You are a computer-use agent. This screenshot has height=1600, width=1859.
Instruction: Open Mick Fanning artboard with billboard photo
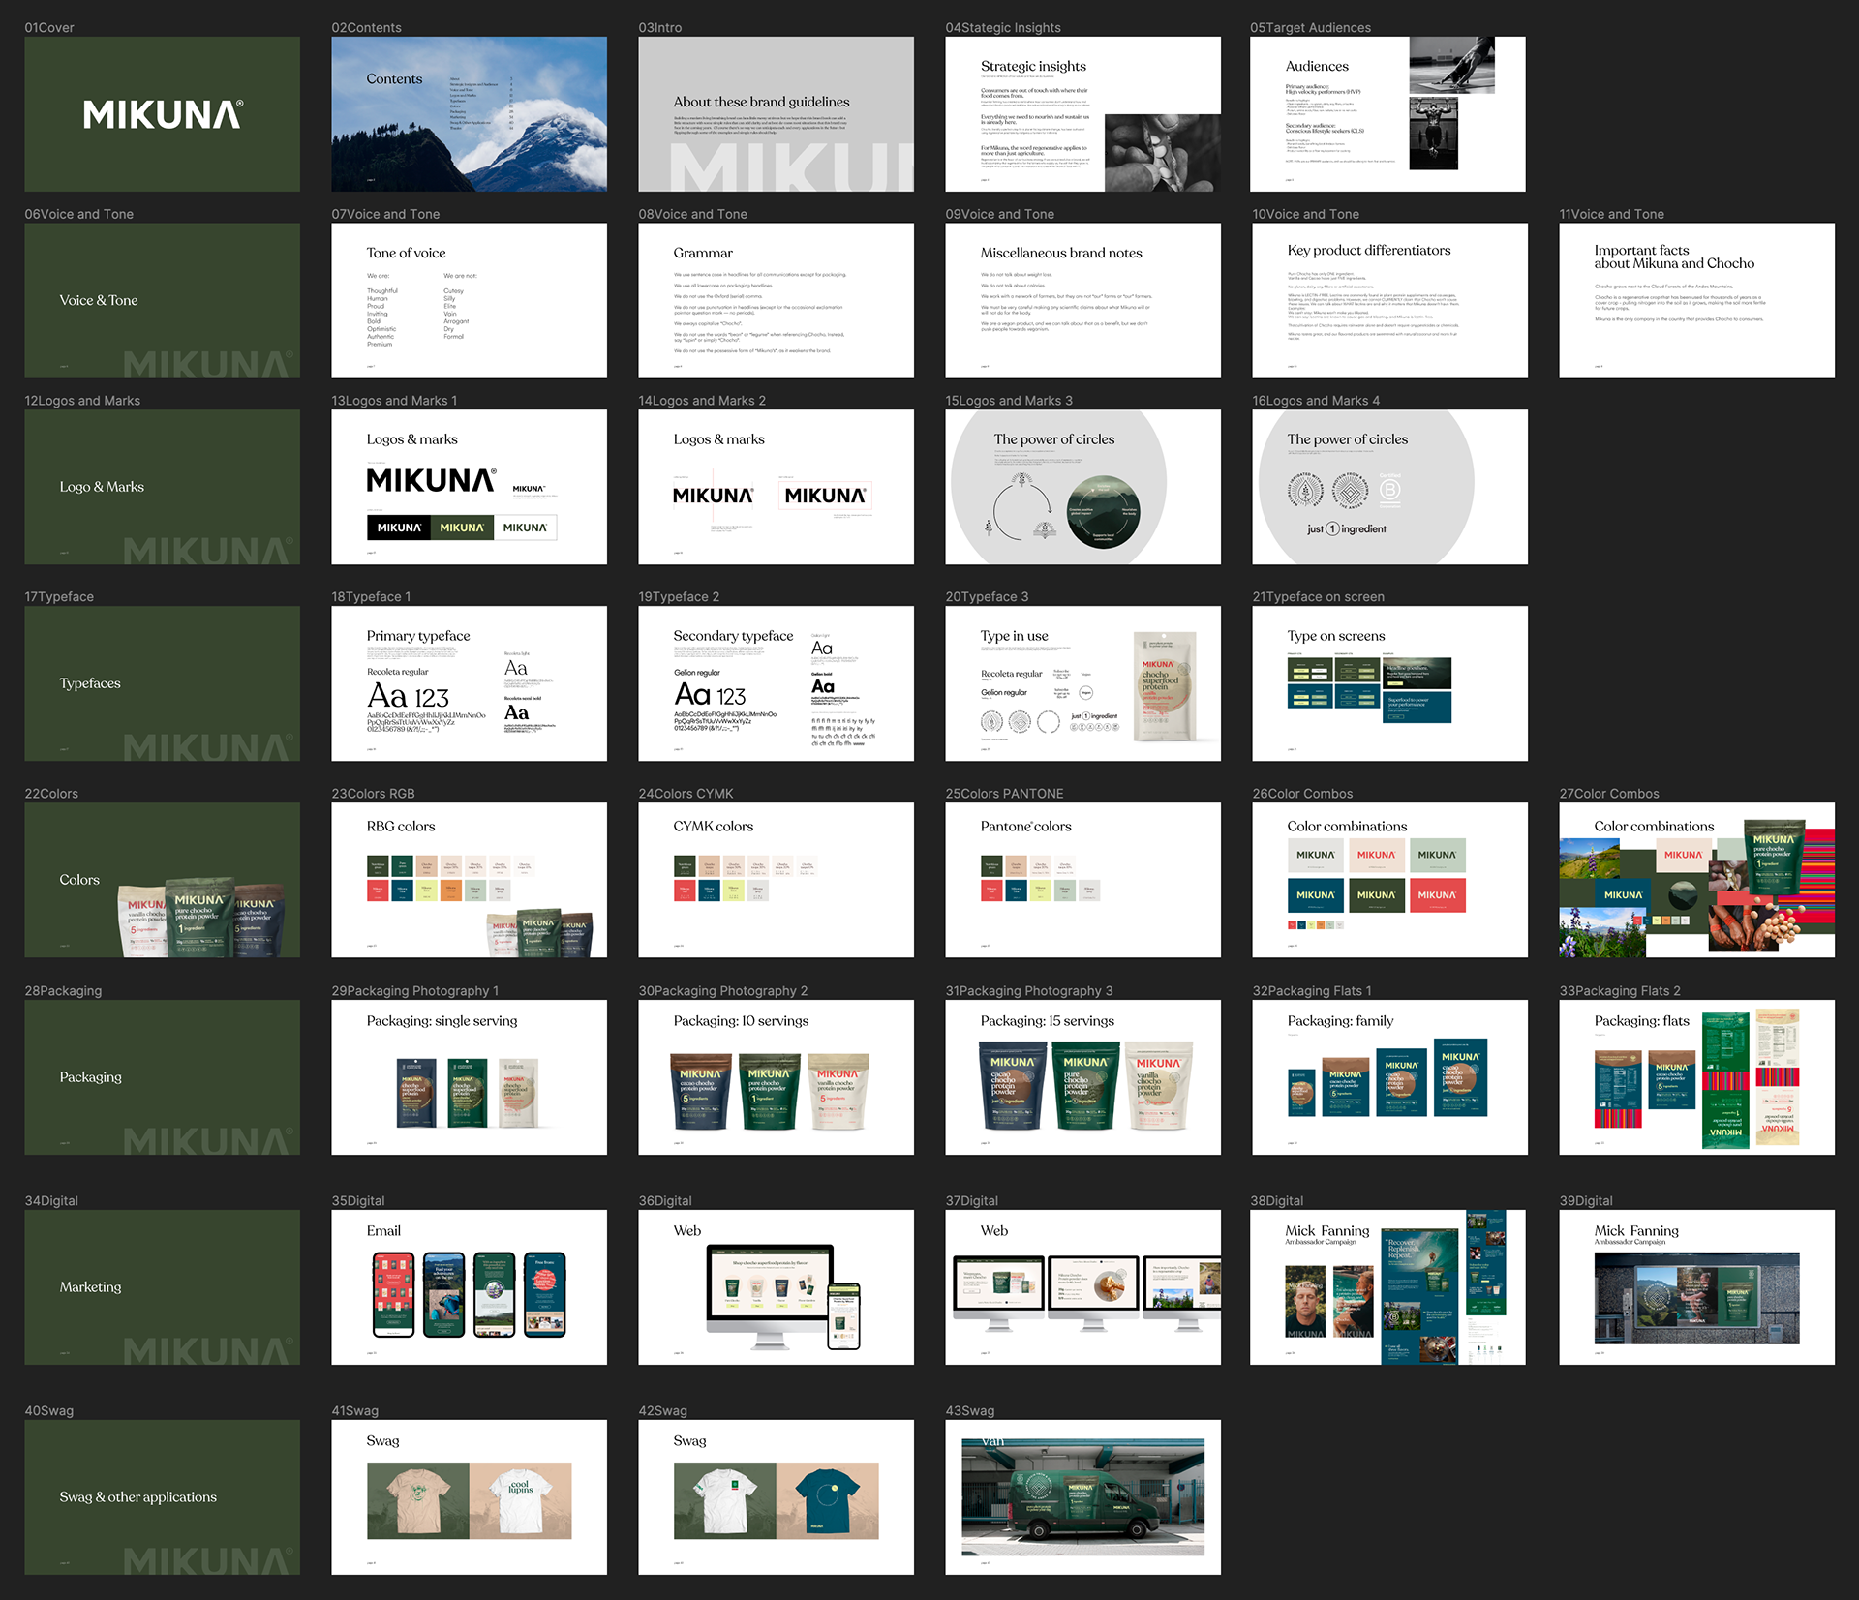1696,1287
